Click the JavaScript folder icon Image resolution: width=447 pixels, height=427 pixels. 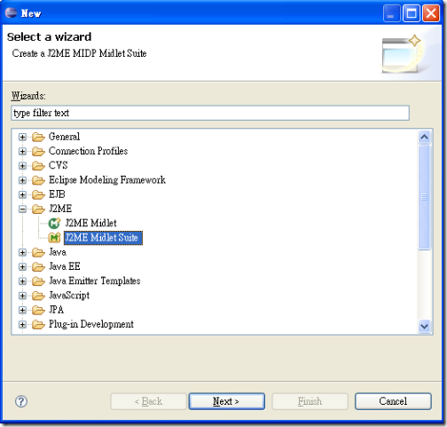coord(38,296)
